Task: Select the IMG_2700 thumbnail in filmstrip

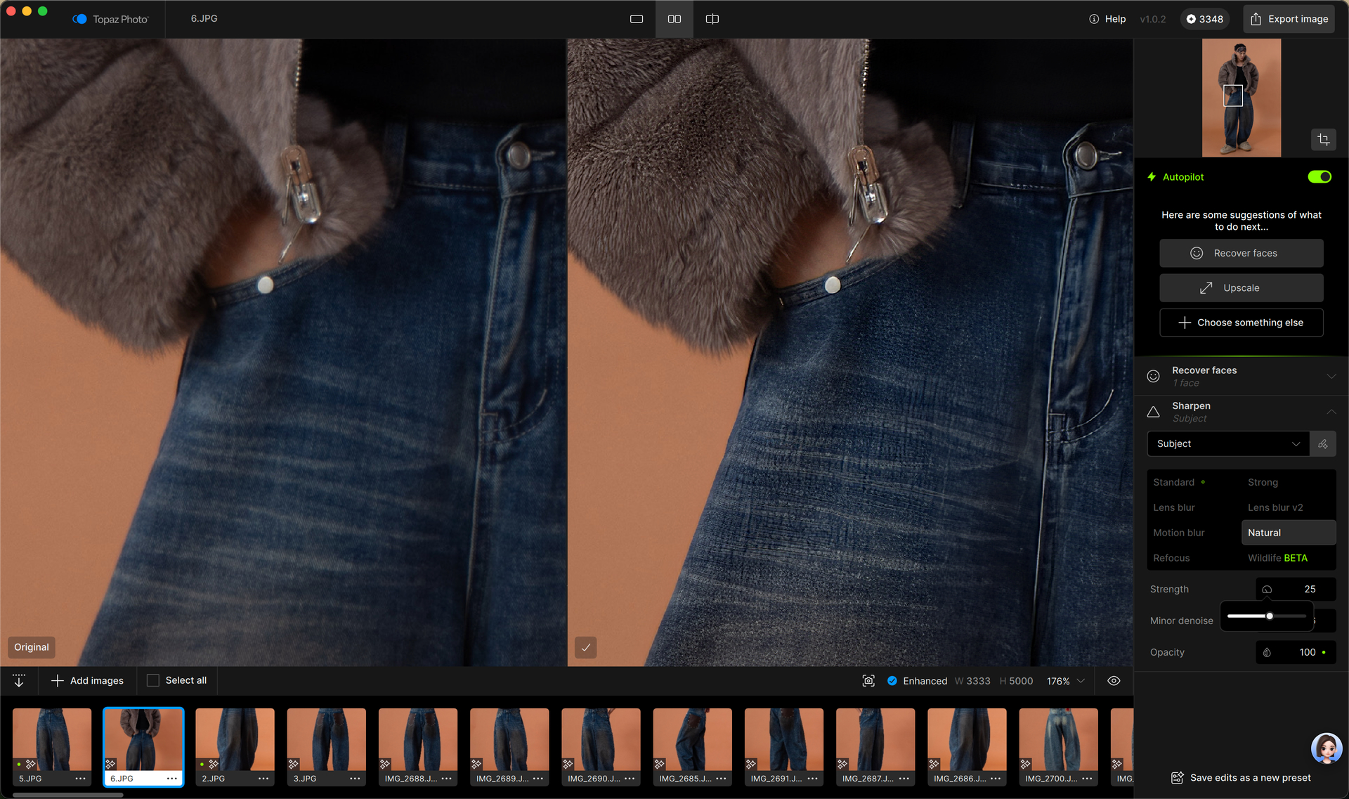Action: pyautogui.click(x=1057, y=739)
